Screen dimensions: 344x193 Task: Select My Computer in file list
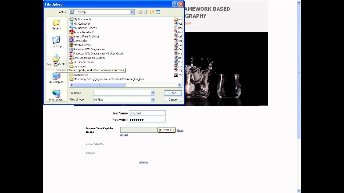(x=80, y=24)
